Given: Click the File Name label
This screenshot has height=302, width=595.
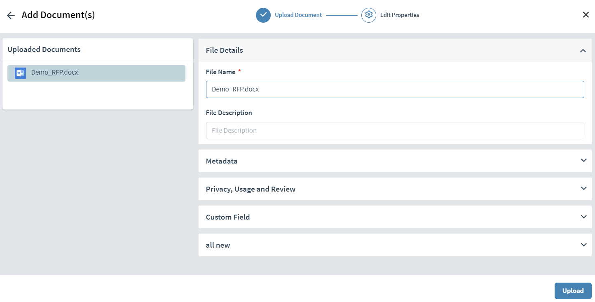Looking at the screenshot, I should 220,72.
